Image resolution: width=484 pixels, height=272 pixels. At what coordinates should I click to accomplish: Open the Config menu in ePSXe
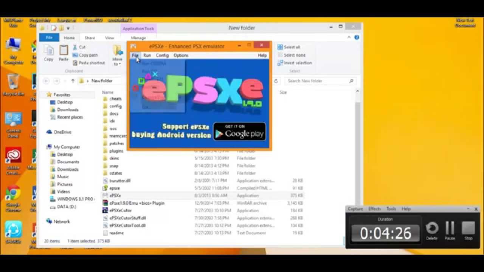(x=162, y=55)
